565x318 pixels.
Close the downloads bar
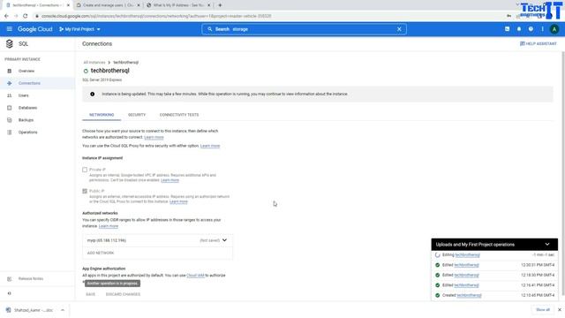pyautogui.click(x=559, y=310)
